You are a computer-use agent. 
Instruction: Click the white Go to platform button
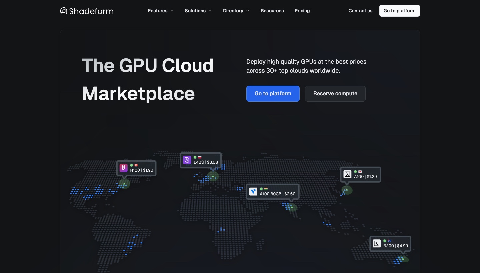pos(400,11)
